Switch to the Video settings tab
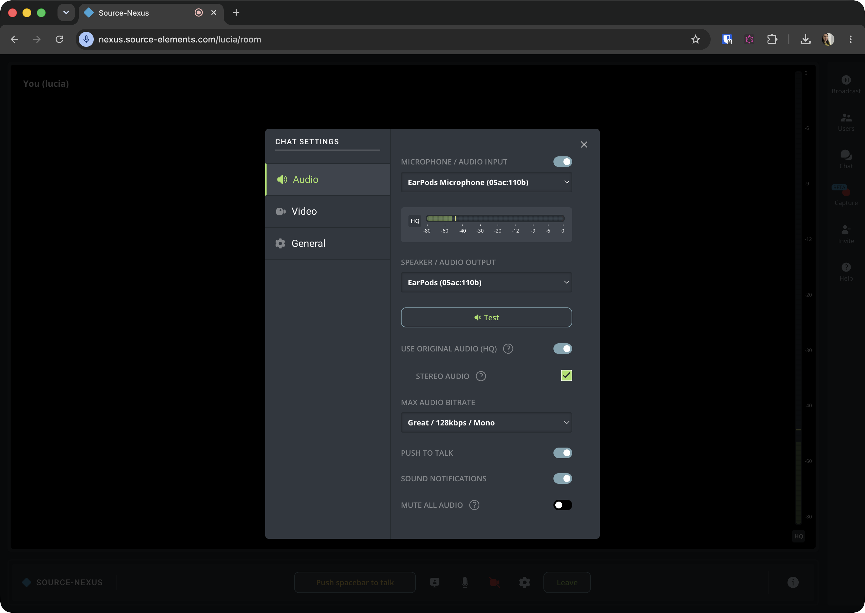Viewport: 865px width, 613px height. coord(328,211)
